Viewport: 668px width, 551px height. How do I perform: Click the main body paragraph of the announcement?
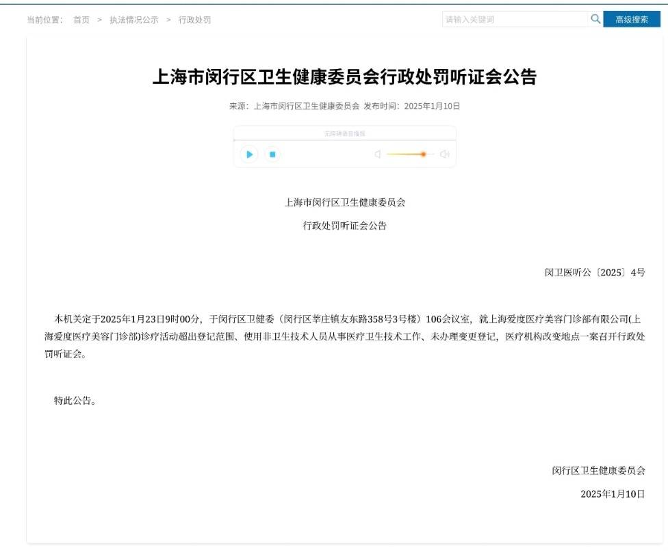[344, 336]
